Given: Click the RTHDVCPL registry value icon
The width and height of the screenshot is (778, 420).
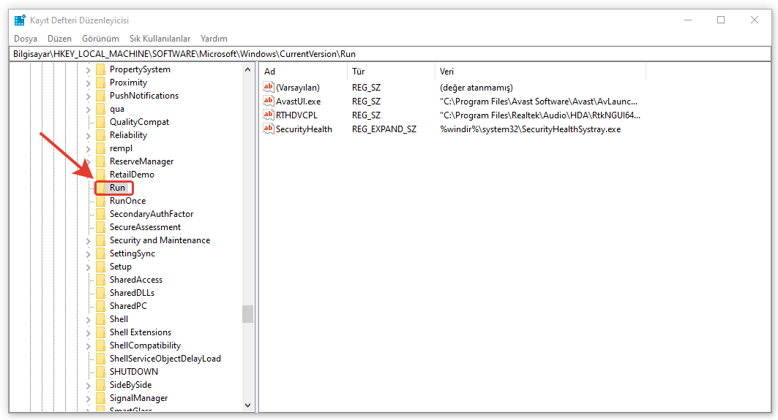Looking at the screenshot, I should pos(268,115).
